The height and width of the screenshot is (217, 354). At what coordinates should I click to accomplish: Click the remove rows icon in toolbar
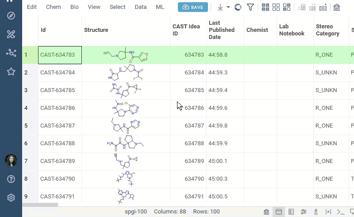click(302, 7)
